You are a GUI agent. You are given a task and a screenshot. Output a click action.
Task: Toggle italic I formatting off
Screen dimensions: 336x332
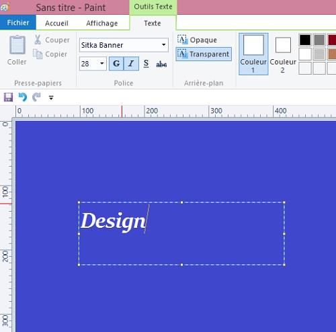[x=131, y=64]
